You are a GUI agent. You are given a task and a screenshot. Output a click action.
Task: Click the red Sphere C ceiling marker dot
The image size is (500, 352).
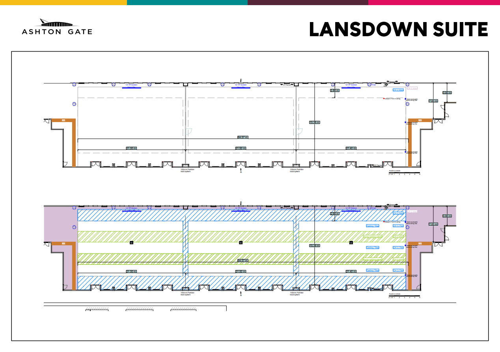tap(384, 98)
